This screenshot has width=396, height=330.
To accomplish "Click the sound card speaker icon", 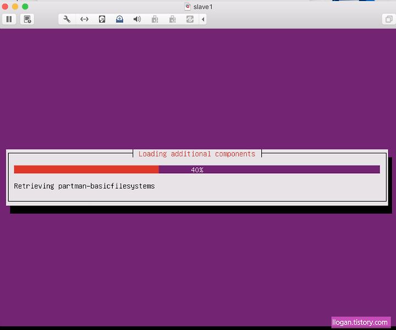I will tap(137, 19).
